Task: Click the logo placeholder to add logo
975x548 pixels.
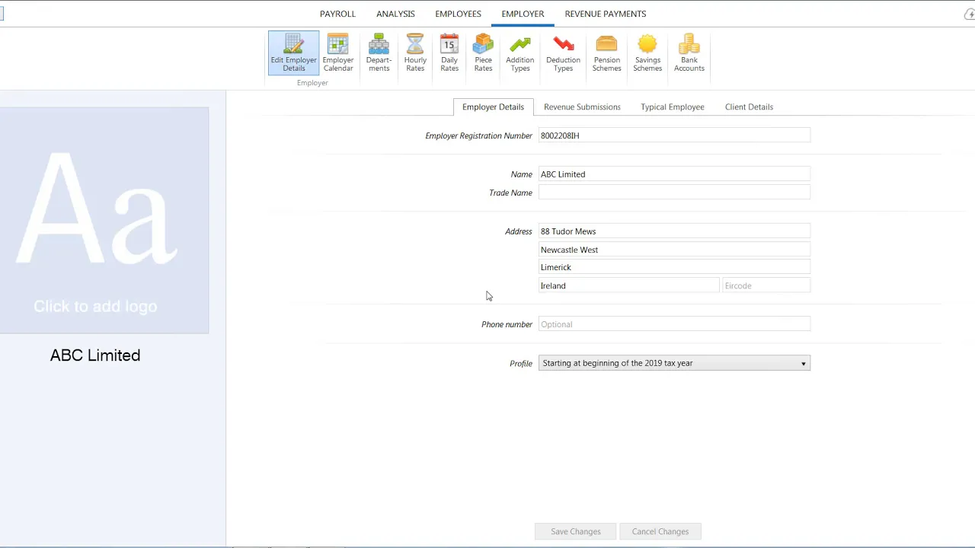Action: 104,220
